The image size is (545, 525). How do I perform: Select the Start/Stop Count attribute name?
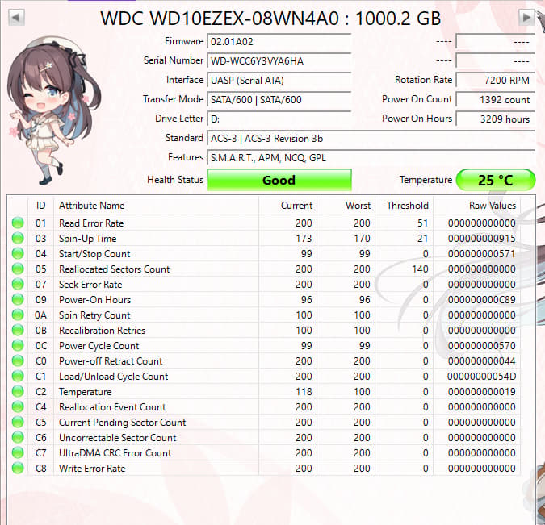(94, 254)
